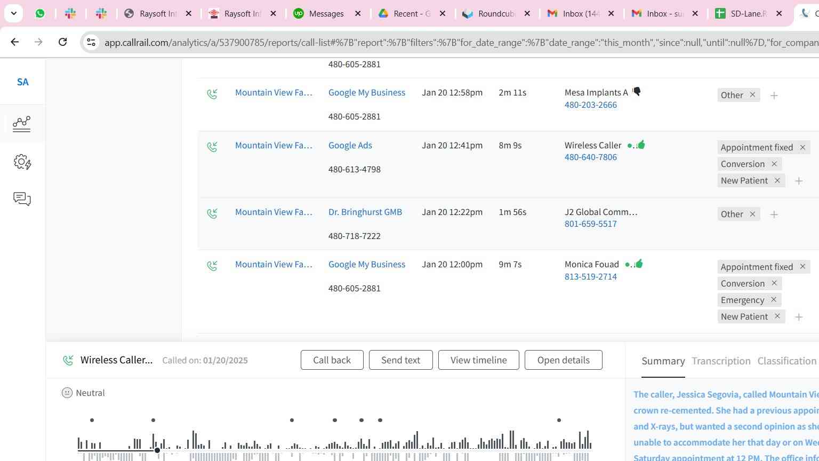Open the tab search dropdown chevron

(x=13, y=13)
